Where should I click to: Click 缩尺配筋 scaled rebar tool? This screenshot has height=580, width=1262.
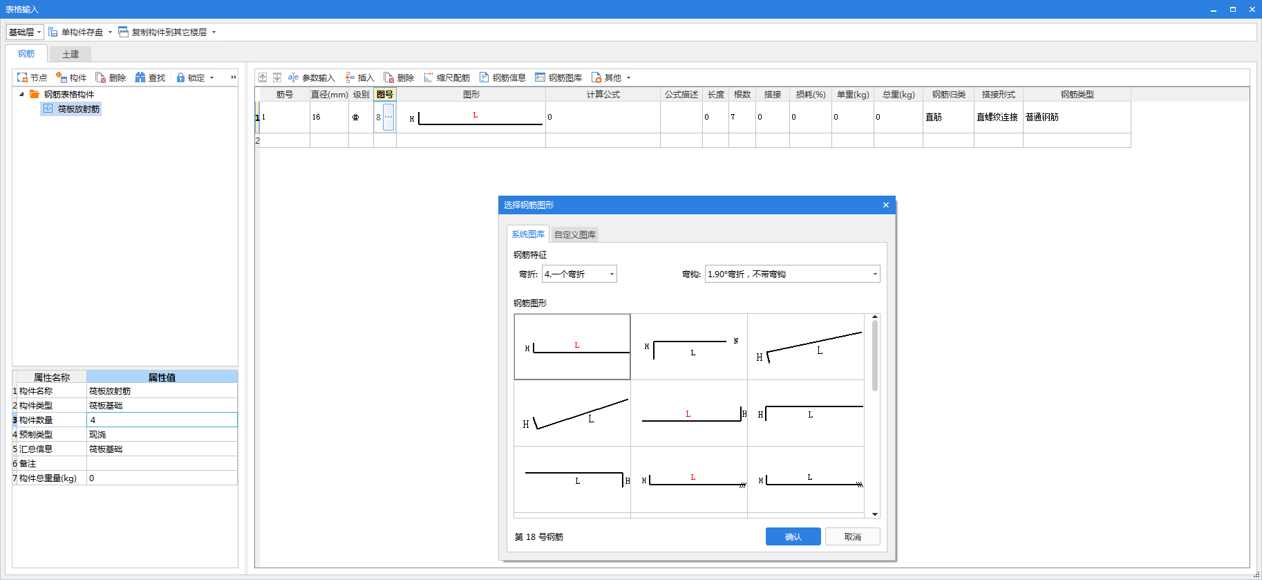[x=447, y=77]
